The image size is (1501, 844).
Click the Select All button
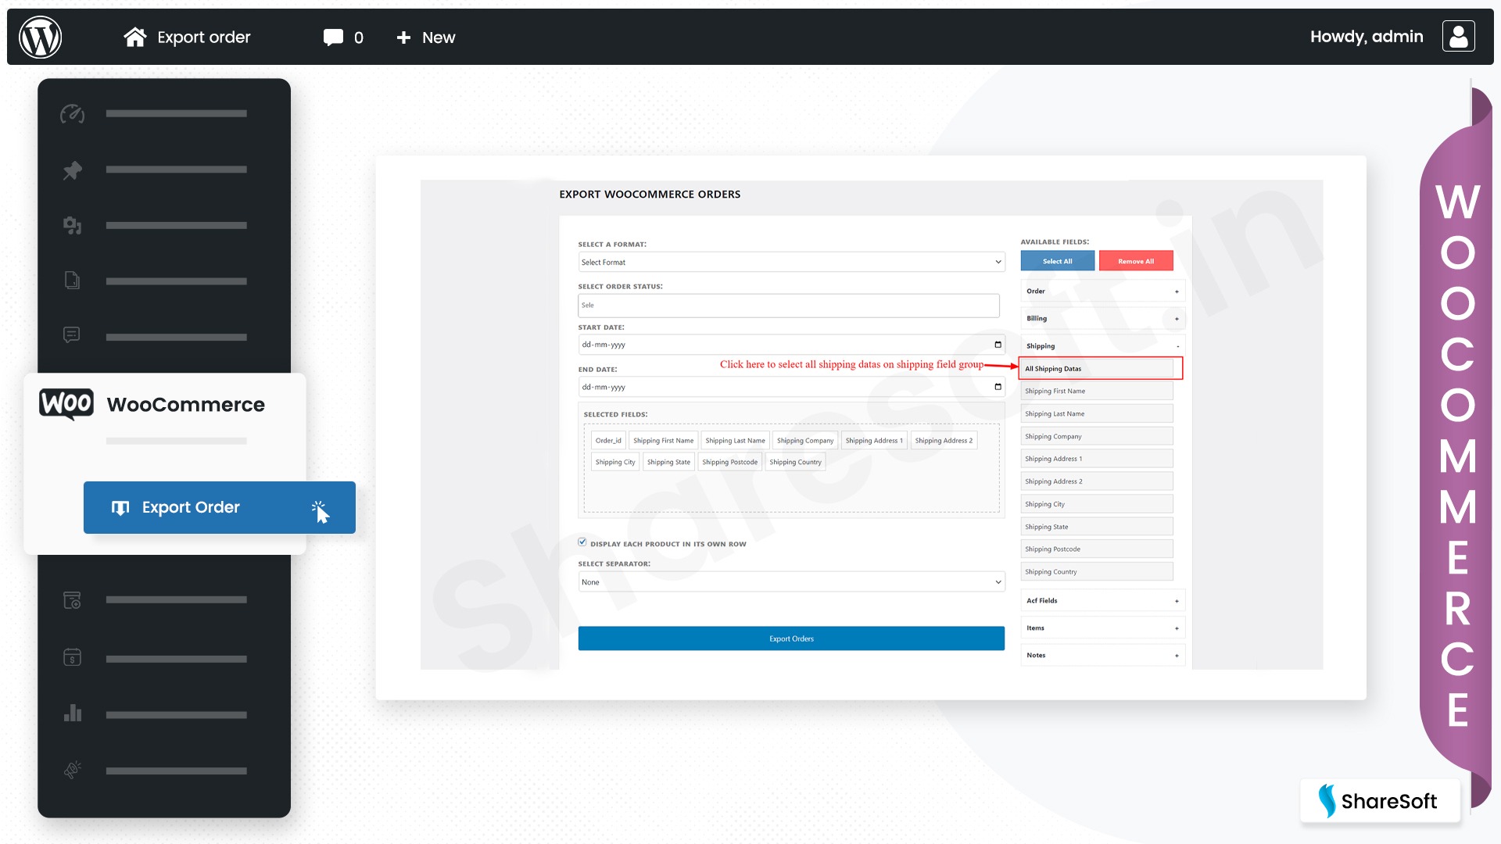[1057, 261]
